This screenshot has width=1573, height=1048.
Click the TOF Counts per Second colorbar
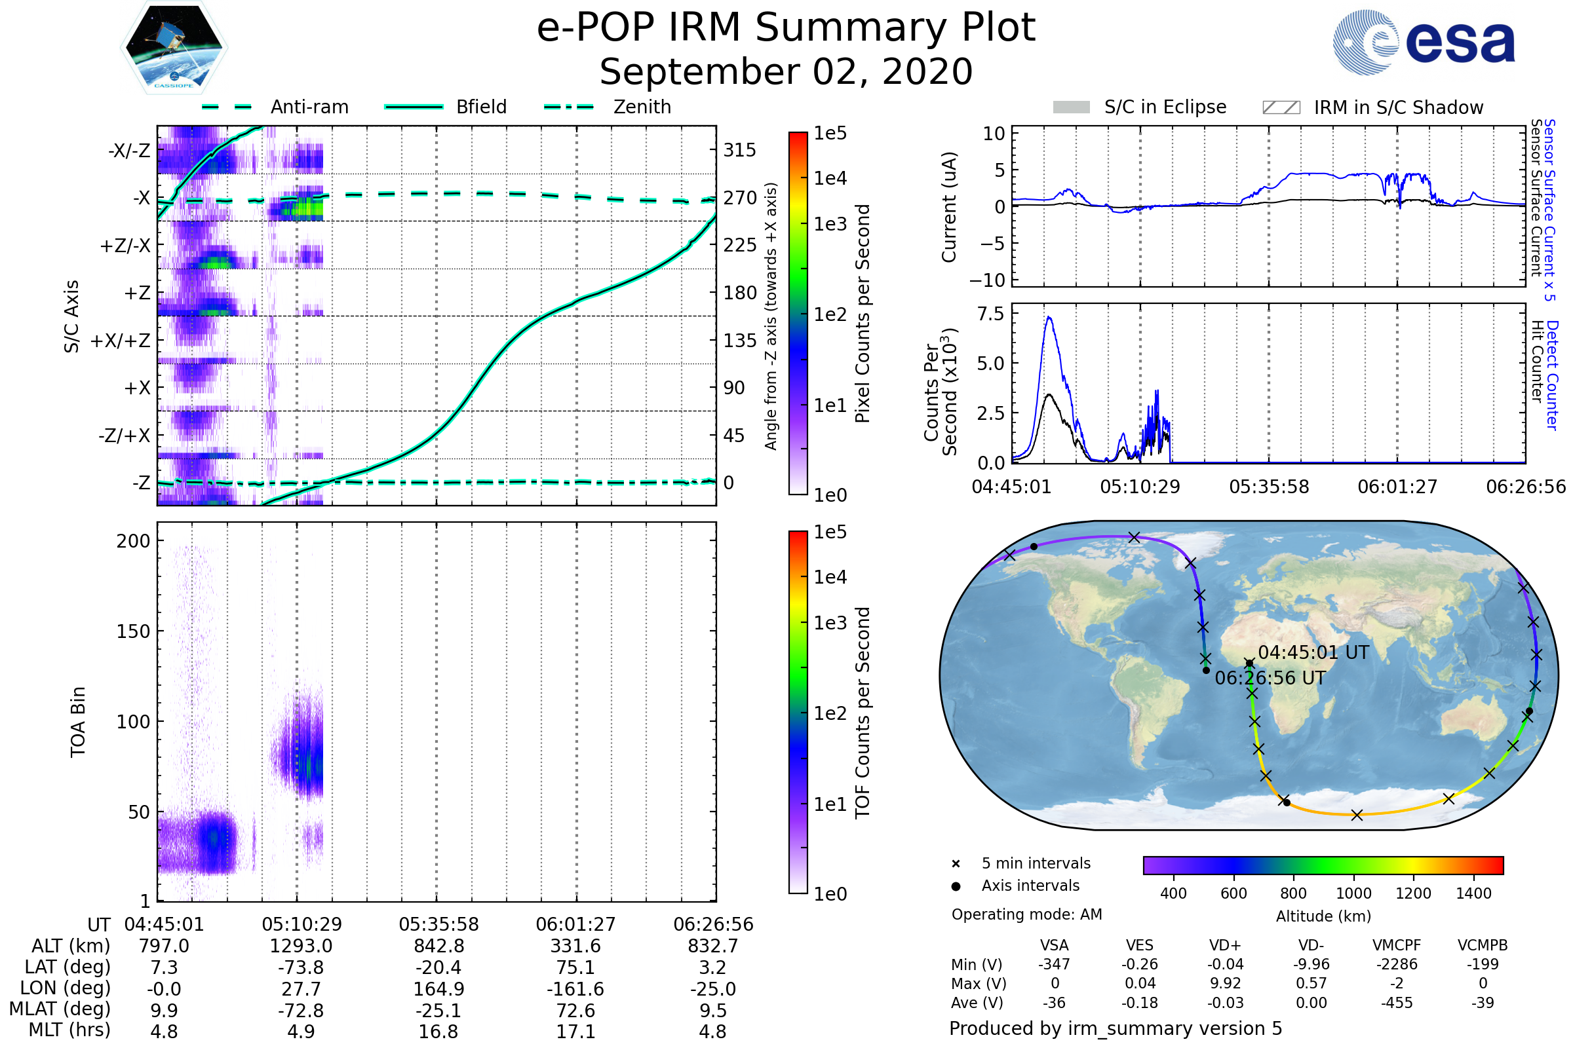click(798, 712)
